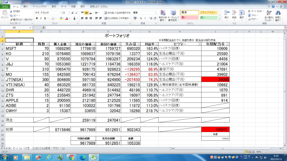The width and height of the screenshot is (287, 161).
Task: Switch to the グラフ sheet tab
Action: click(56, 149)
